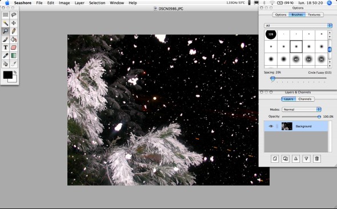Select the Eyedropper color picker tool
337x209 pixels.
pos(5,55)
